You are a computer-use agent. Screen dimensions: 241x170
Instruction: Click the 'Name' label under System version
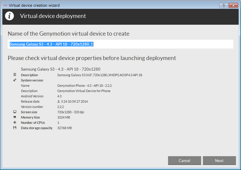[x=25, y=86]
